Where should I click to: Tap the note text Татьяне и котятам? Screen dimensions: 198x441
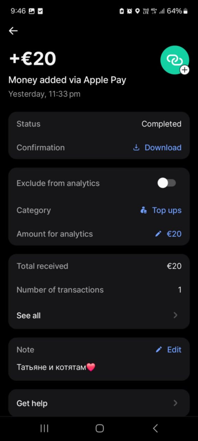pyautogui.click(x=51, y=367)
